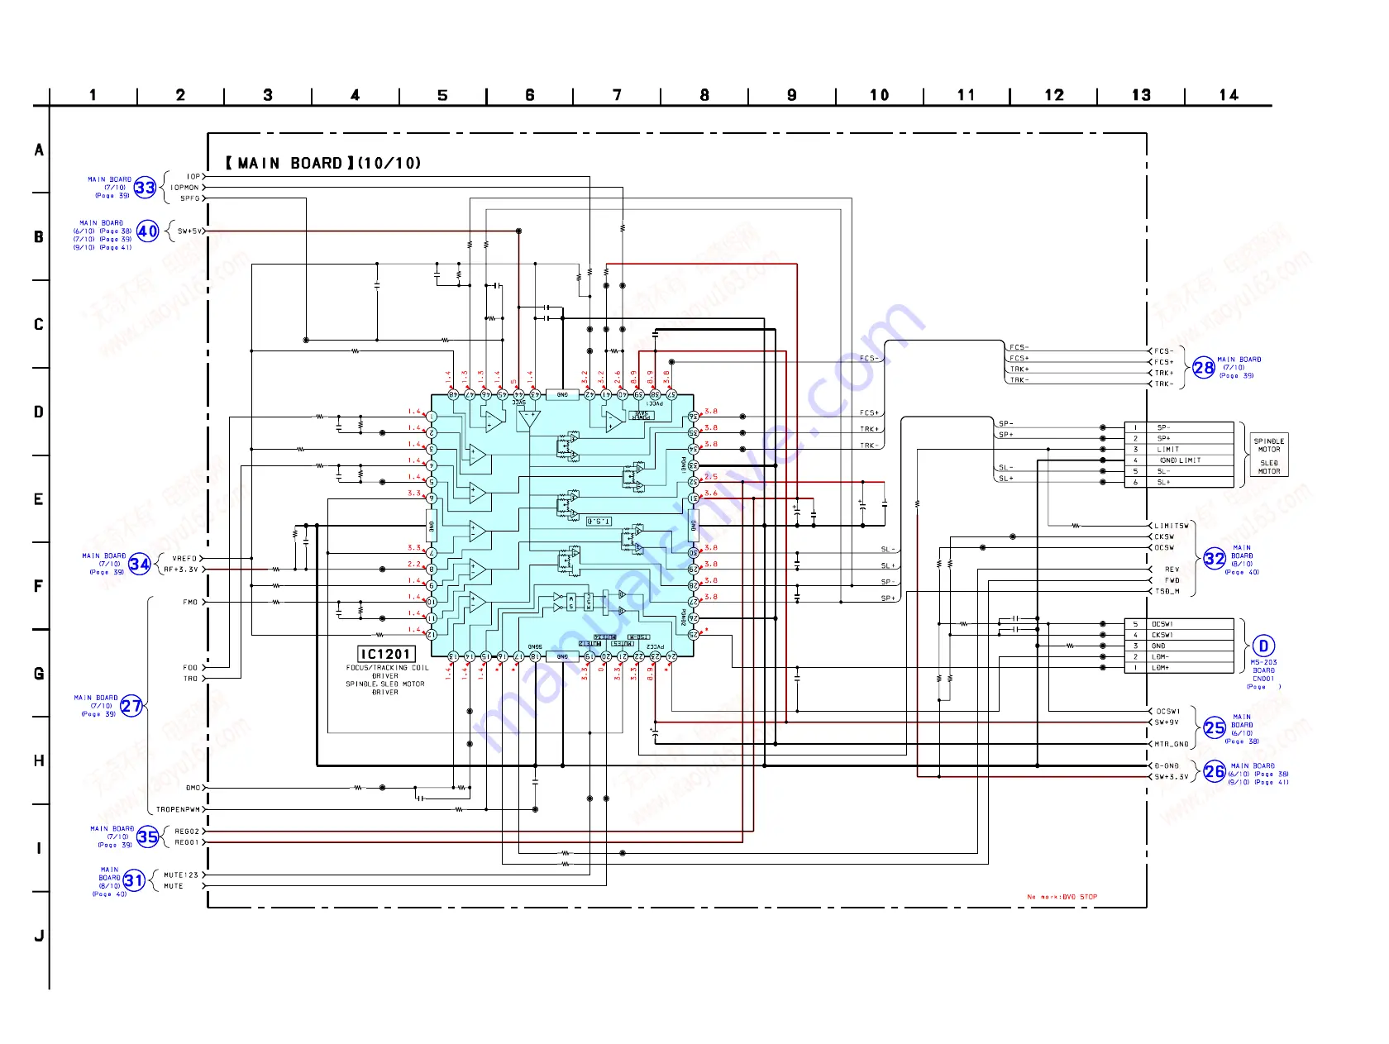
Task: Click the 'No mark: DVD STOP' note
Action: pos(1062,897)
